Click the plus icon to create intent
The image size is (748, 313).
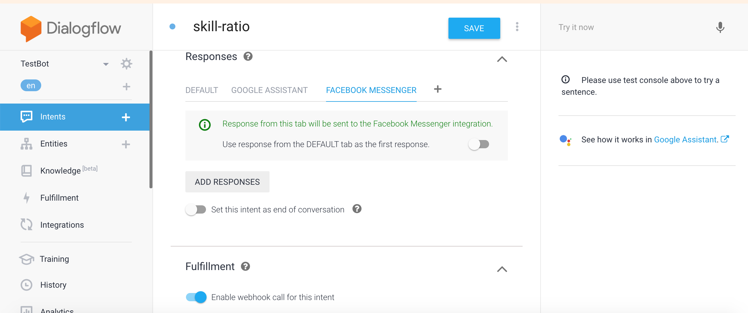(x=126, y=117)
